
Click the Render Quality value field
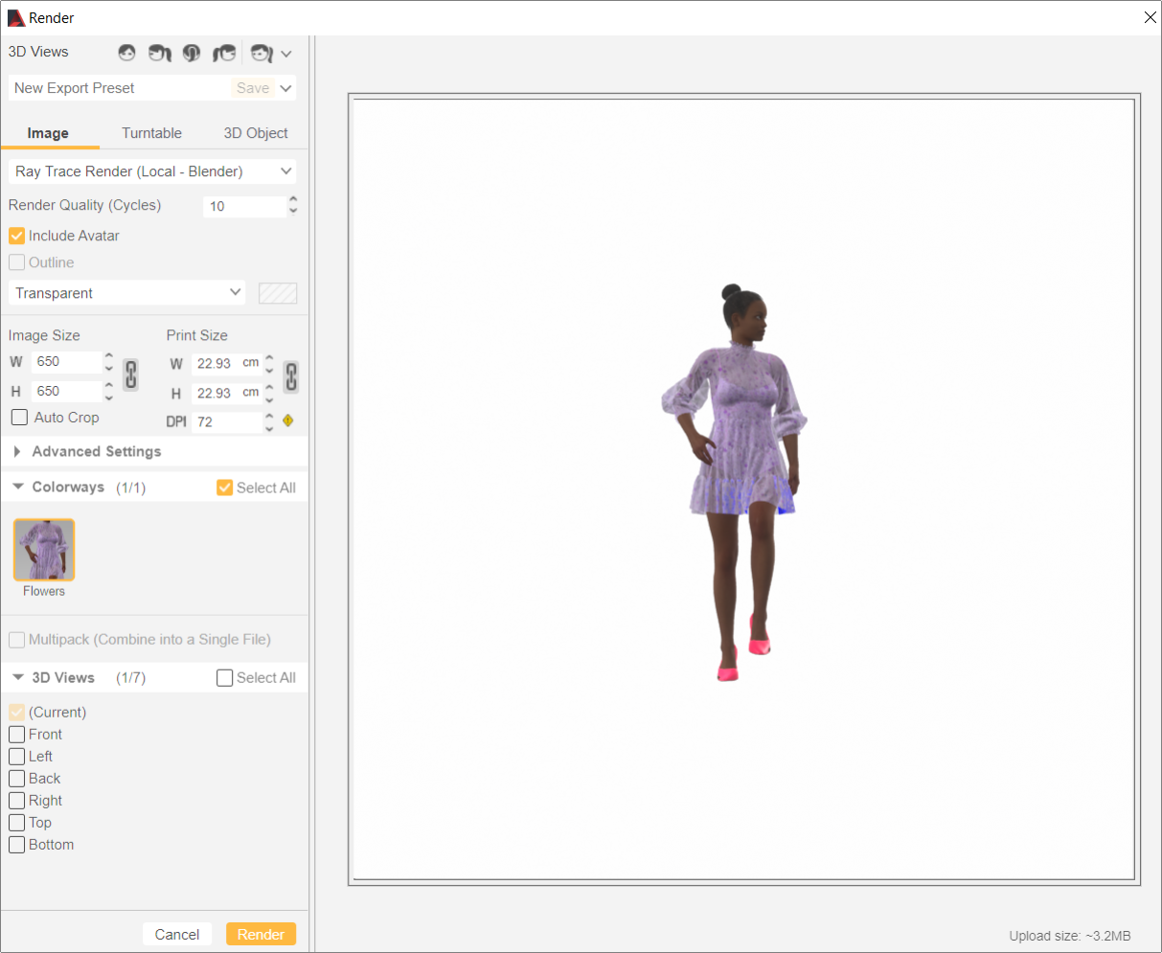pyautogui.click(x=244, y=206)
